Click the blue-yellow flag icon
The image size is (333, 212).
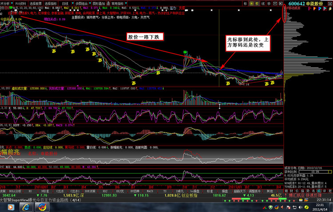[320, 8]
